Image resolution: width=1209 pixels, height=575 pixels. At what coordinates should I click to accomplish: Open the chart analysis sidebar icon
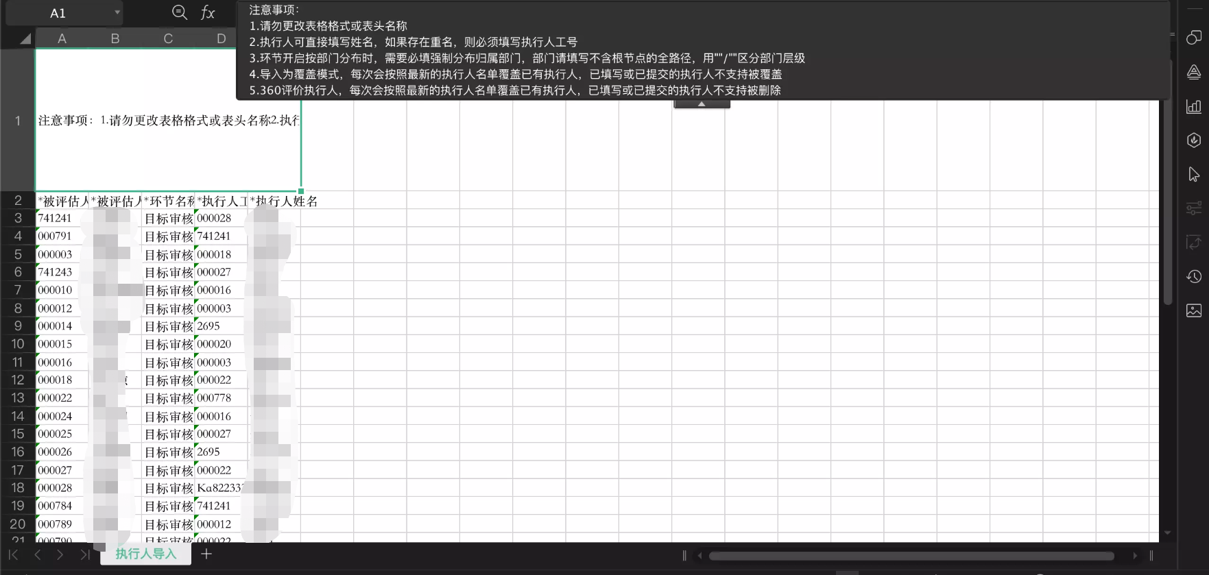[1194, 106]
